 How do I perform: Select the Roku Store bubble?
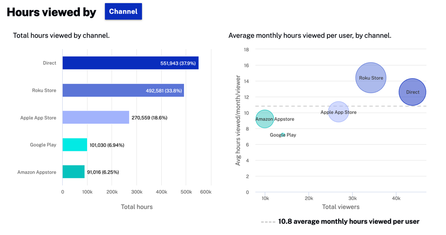pyautogui.click(x=371, y=78)
